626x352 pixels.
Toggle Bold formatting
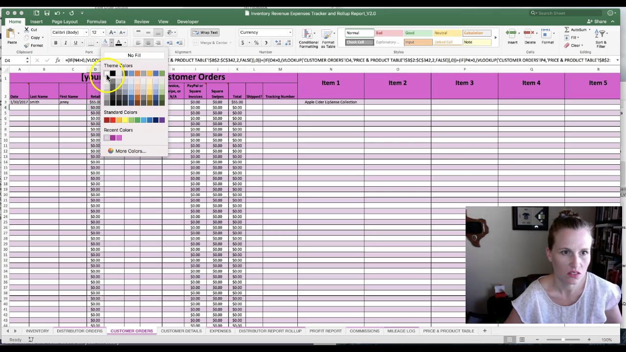tap(56, 43)
